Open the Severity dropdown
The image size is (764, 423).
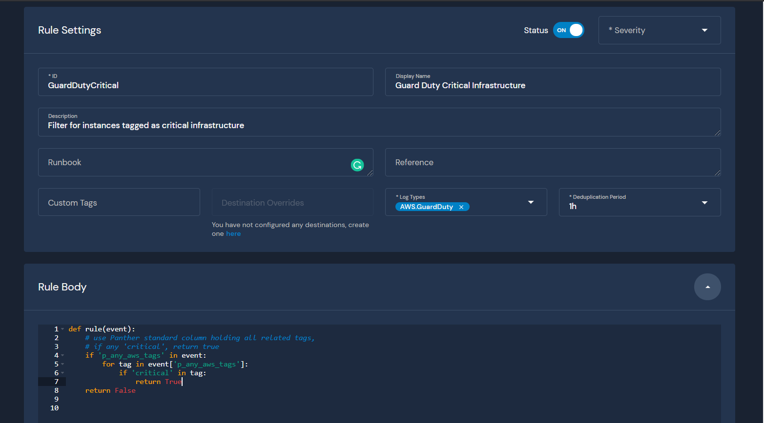(x=659, y=30)
